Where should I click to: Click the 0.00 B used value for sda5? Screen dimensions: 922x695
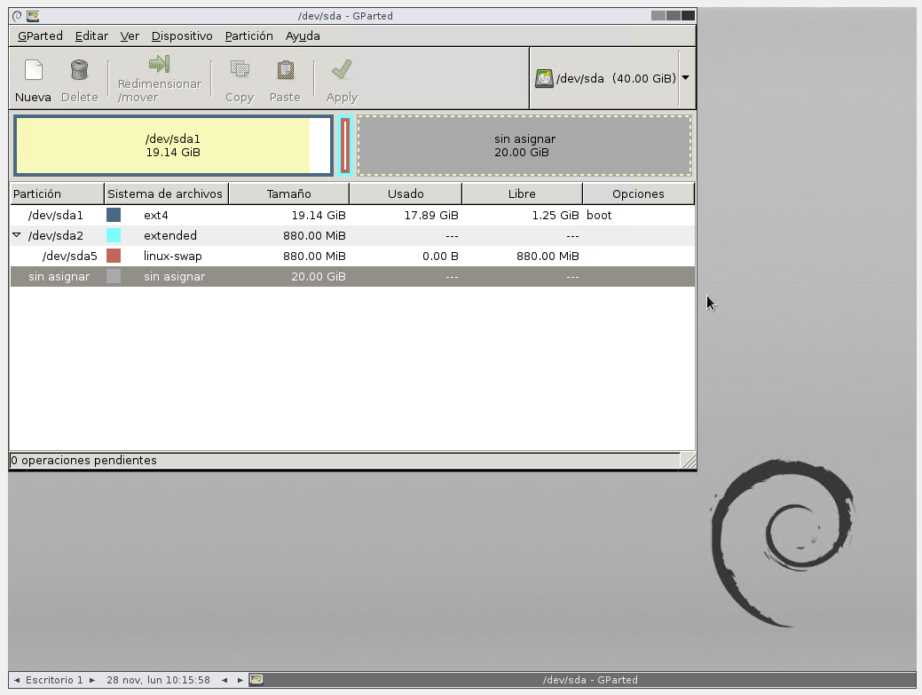click(440, 256)
